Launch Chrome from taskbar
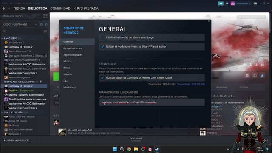Image resolution: width=272 pixels, height=153 pixels. pyautogui.click(x=129, y=149)
